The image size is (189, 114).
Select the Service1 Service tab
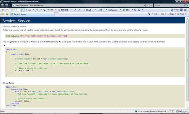[x=32, y=14]
